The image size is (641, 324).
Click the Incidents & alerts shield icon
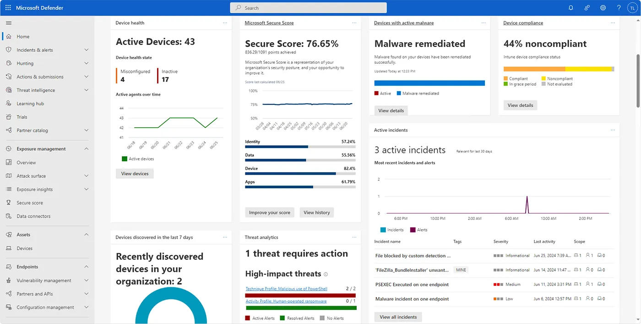[9, 50]
